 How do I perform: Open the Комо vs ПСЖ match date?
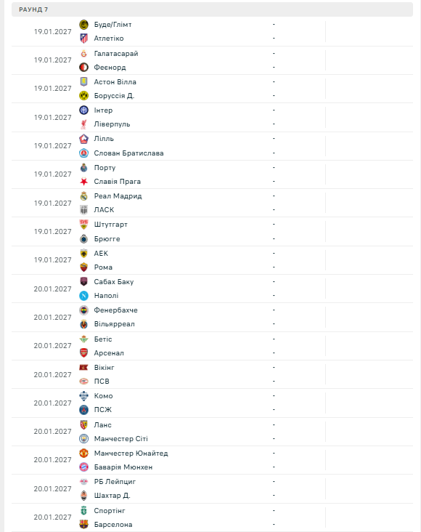(x=52, y=403)
